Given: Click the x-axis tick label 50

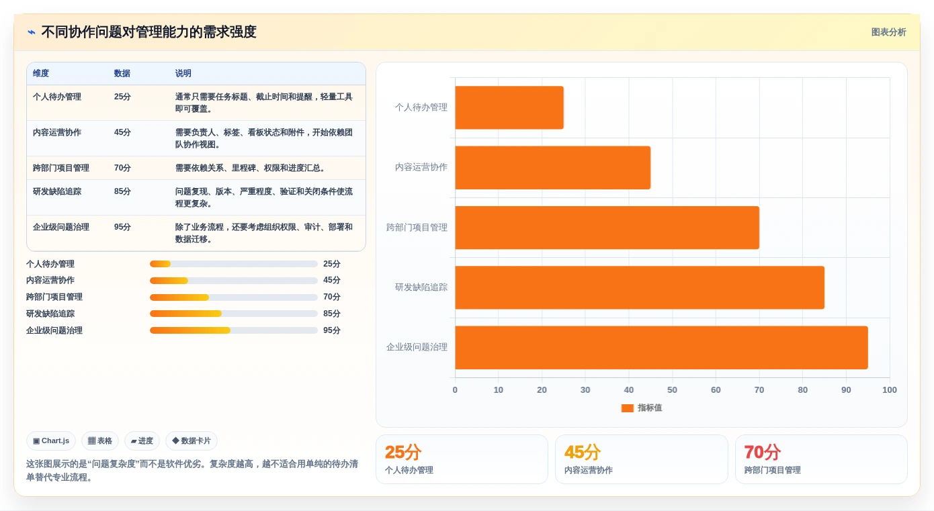Looking at the screenshot, I should (673, 390).
